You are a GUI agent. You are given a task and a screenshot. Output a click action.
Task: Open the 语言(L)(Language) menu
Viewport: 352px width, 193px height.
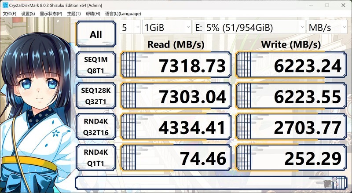[123, 14]
